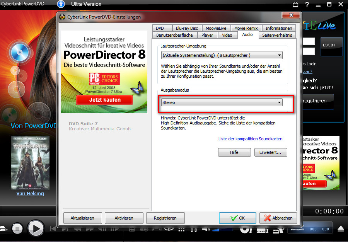Image resolution: width=348 pixels, height=242 pixels.
Task: Click the Aktivieren button
Action: 124,218
